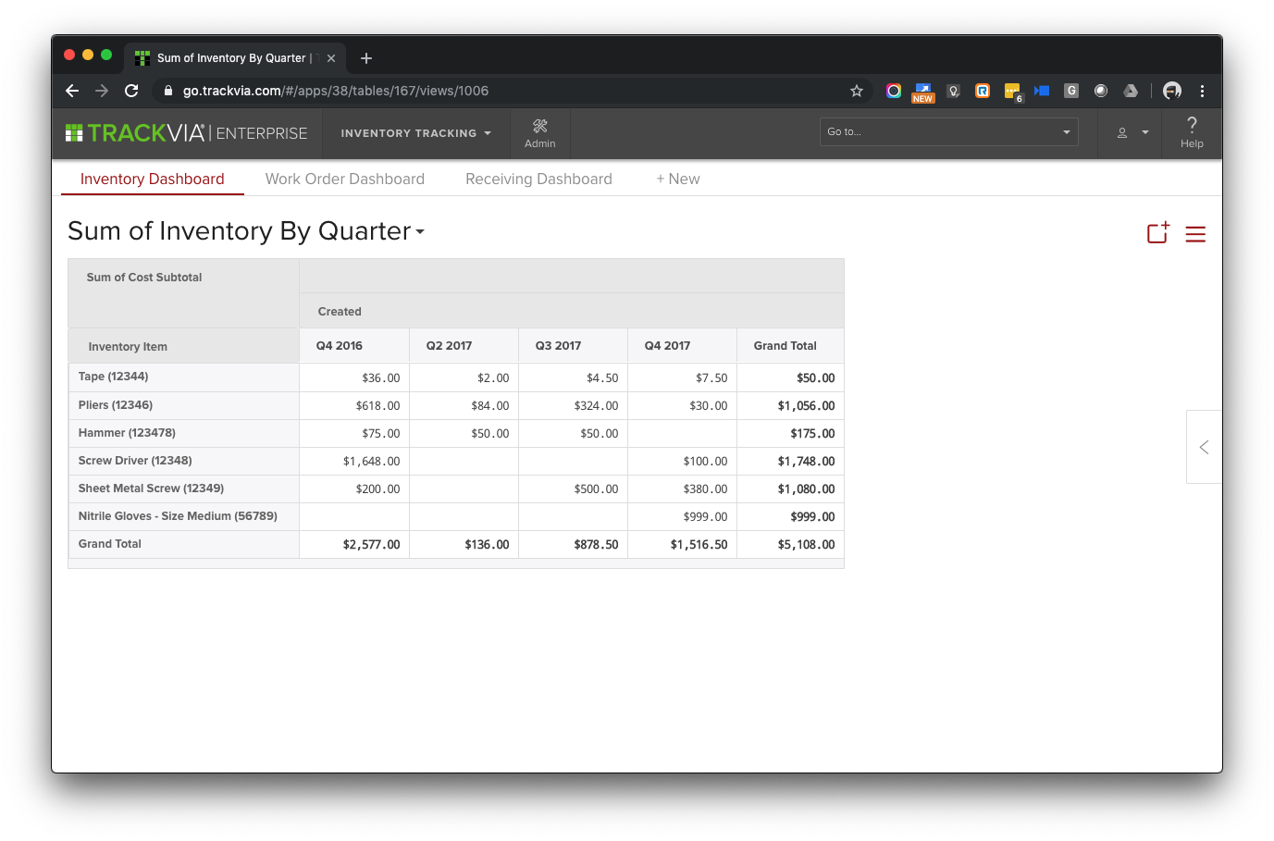
Task: Click the orange square extension icon
Action: [x=983, y=91]
